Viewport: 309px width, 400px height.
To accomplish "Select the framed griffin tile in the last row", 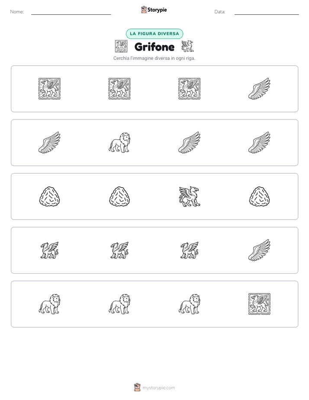I will (x=259, y=304).
